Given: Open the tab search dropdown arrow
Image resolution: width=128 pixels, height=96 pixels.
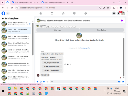Looking at the screenshot, I should [3, 2].
